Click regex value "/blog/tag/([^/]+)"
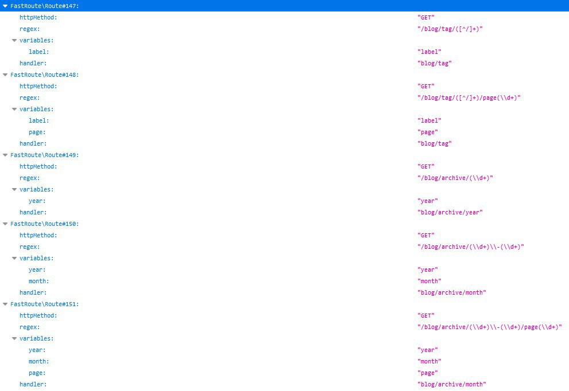The width and height of the screenshot is (569, 391). pyautogui.click(x=450, y=29)
